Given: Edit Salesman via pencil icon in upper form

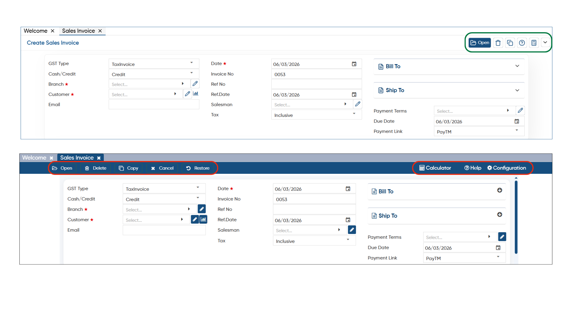Looking at the screenshot, I should 358,104.
